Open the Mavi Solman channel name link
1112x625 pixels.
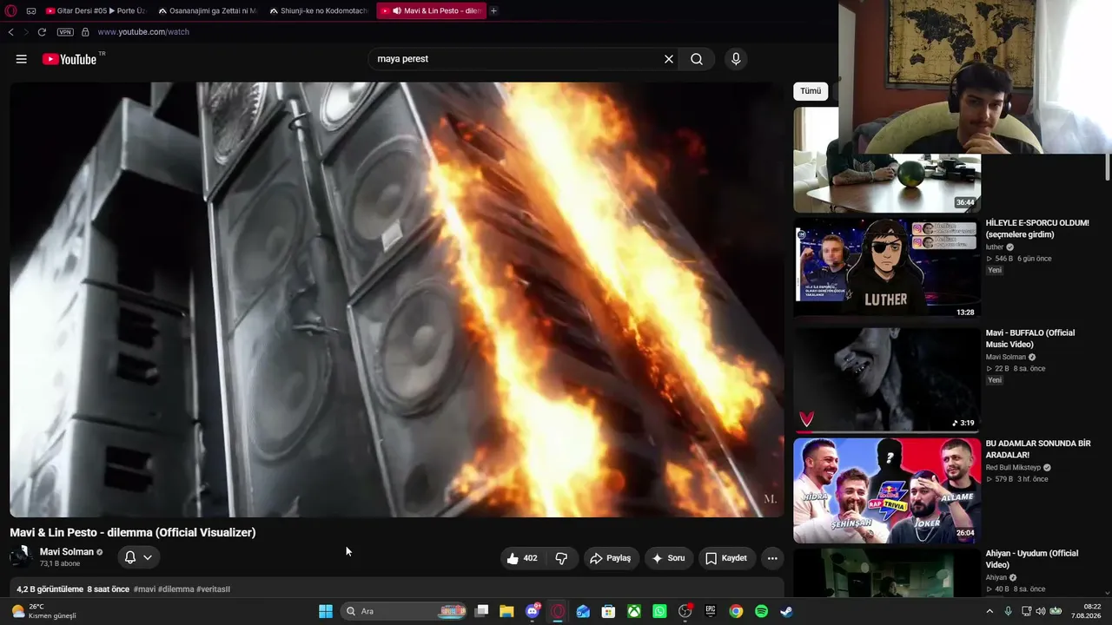coord(67,552)
